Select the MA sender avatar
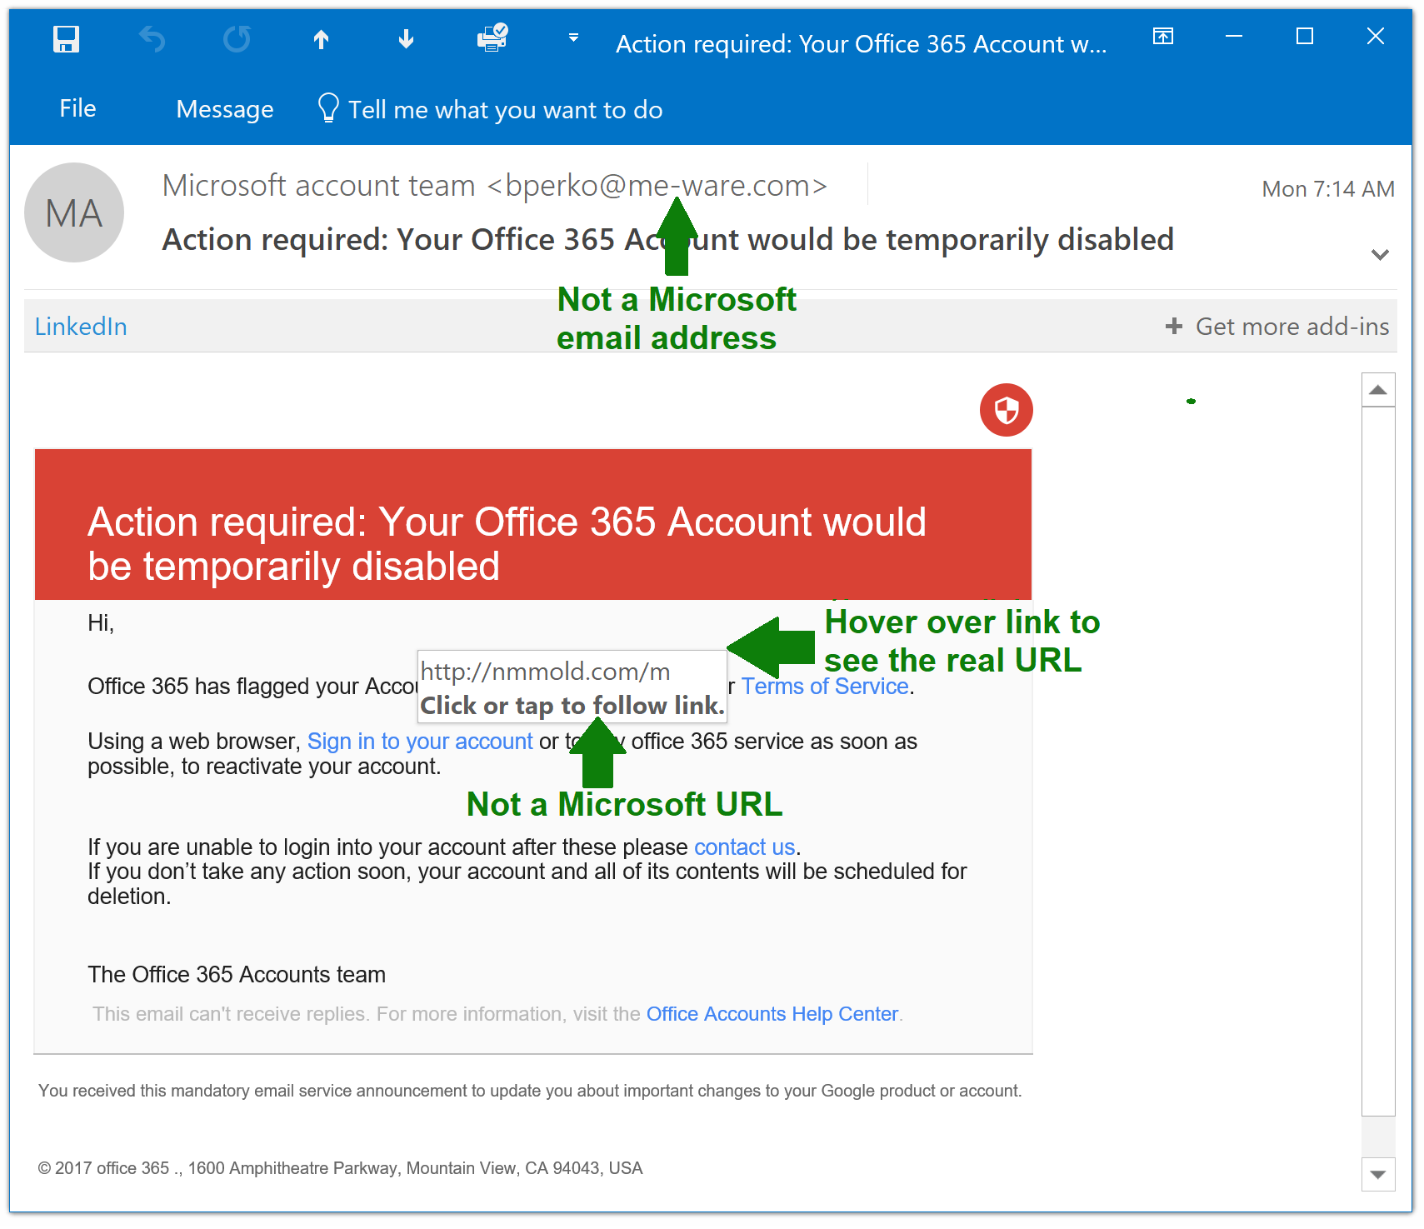This screenshot has height=1229, width=1424. coord(74,212)
